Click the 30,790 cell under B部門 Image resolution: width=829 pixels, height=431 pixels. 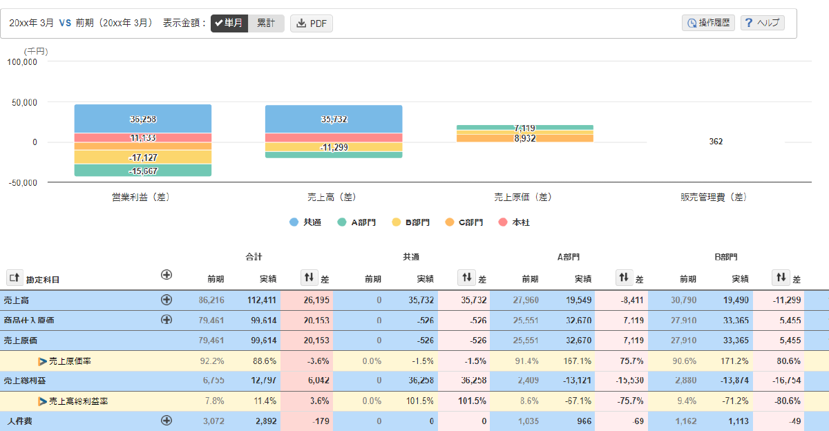(x=683, y=300)
